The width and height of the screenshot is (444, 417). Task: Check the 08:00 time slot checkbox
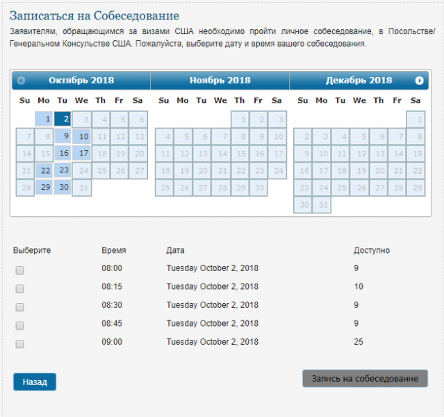point(20,270)
